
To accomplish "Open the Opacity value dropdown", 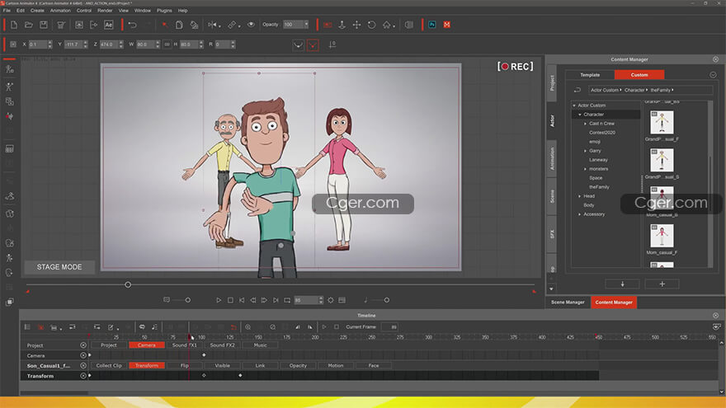I will click(306, 25).
